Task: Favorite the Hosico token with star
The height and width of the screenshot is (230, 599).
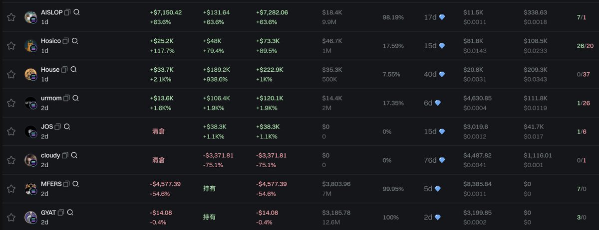Action: (11, 46)
